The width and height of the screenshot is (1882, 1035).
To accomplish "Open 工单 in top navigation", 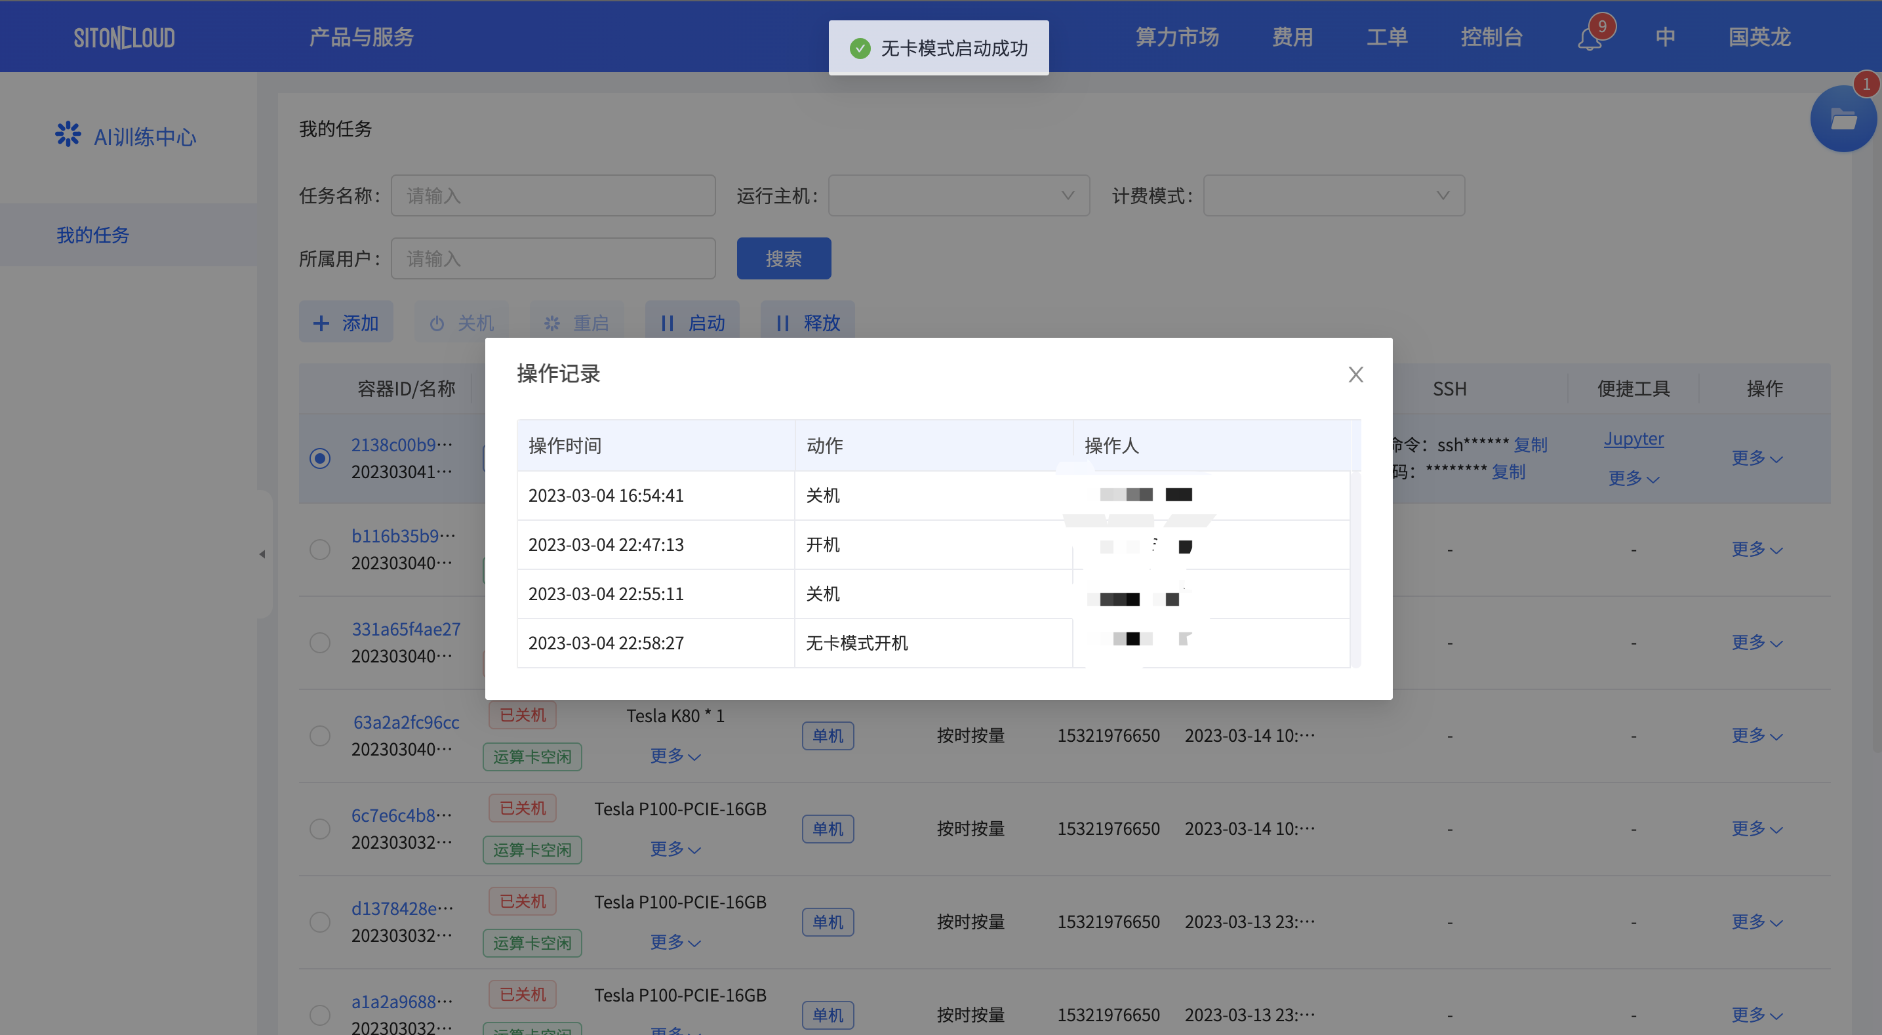I will pyautogui.click(x=1387, y=37).
